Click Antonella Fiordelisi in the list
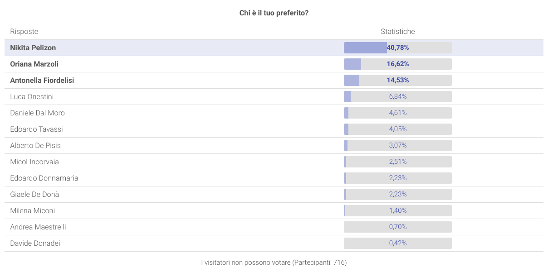Screen dimensions: 548x272 [x=42, y=80]
